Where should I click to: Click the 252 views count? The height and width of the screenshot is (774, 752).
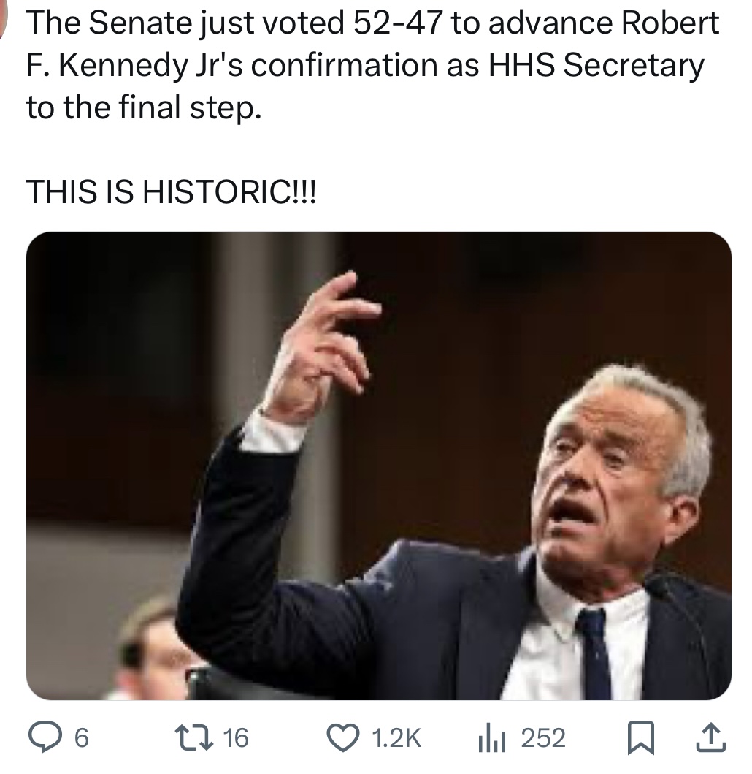pos(543,739)
